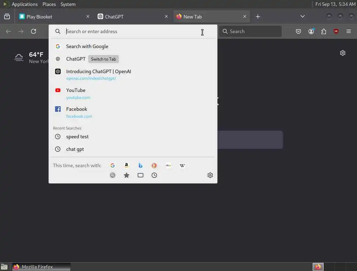Close the ChatGPT tab

(x=166, y=16)
